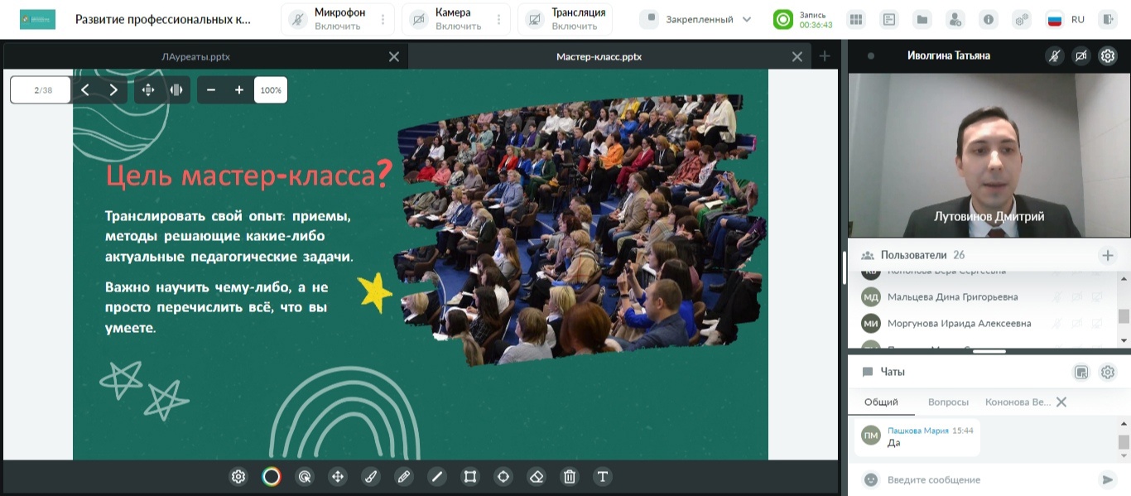
Task: Close the ЛАуреаты.pptx tab
Action: coord(394,56)
